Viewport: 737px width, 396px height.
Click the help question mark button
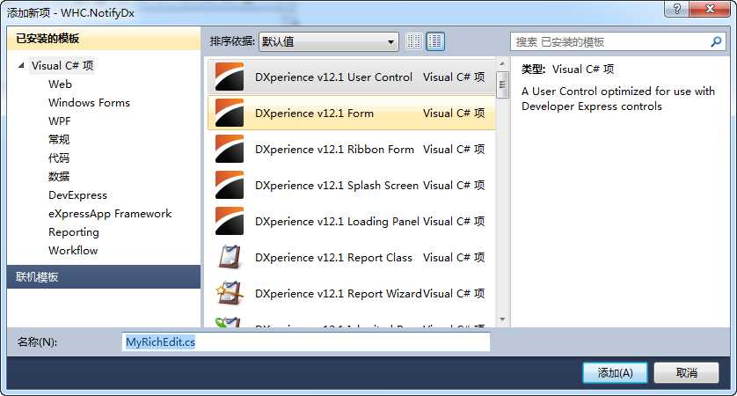click(x=677, y=9)
